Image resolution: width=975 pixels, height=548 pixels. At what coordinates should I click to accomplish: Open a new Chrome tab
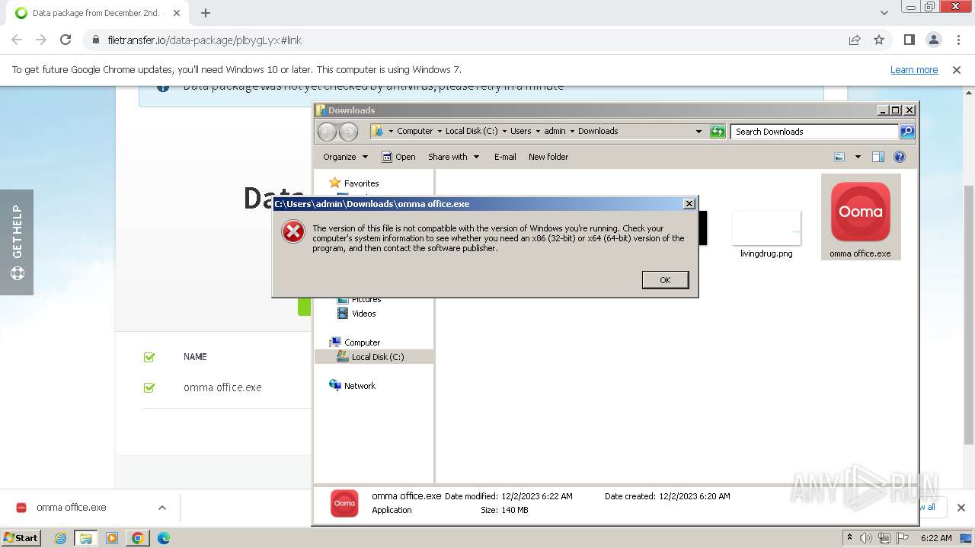[206, 13]
